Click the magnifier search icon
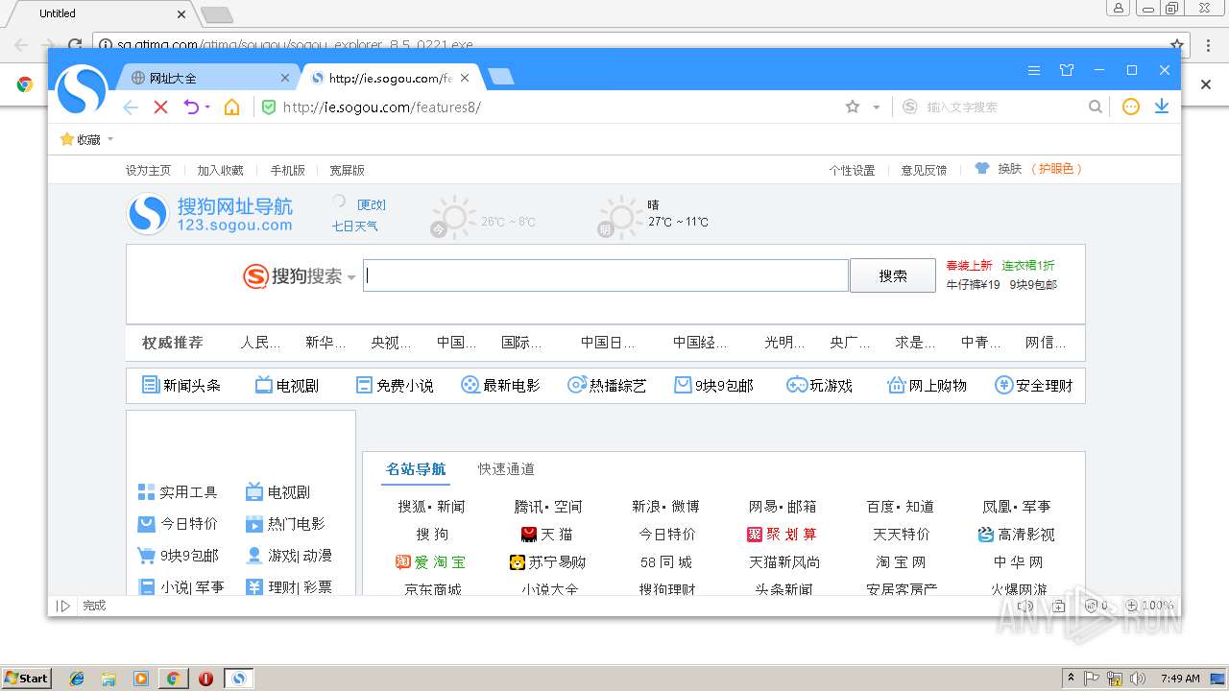This screenshot has height=691, width=1229. point(1095,107)
